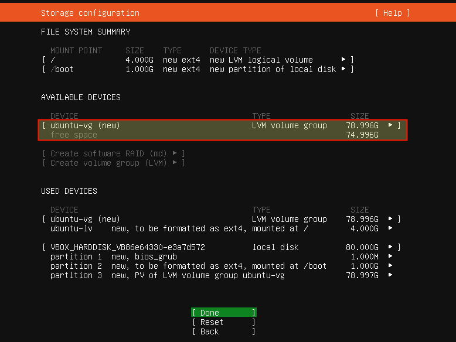Screen dimensions: 456x342
Task: Open arrow for partition 1 bios_grub
Action: [x=390, y=256]
